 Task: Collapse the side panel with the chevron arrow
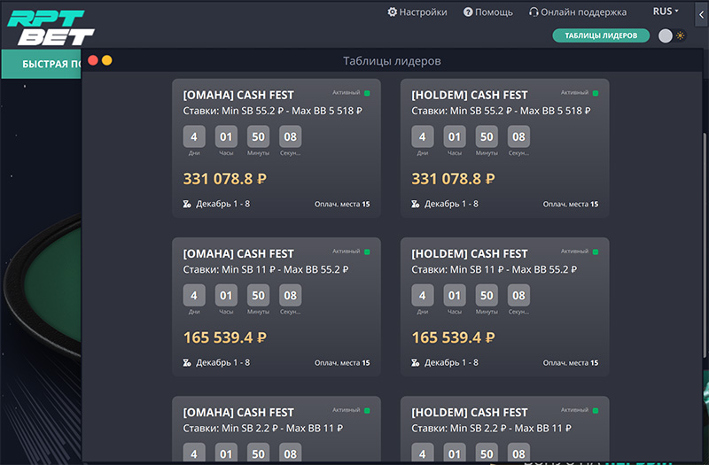(x=702, y=14)
